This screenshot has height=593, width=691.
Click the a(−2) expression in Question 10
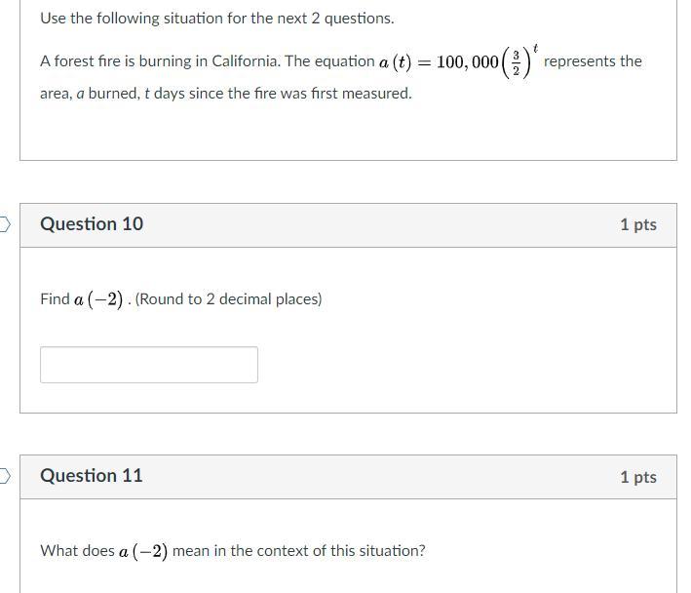98,299
